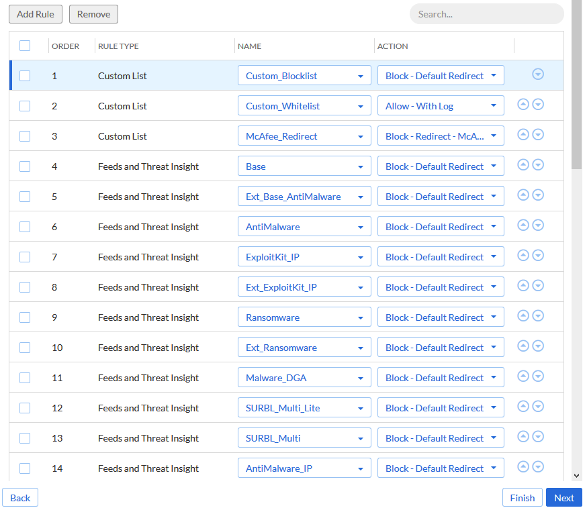This screenshot has height=508, width=587.
Task: Move AntiMalware rule down one position
Action: [537, 225]
